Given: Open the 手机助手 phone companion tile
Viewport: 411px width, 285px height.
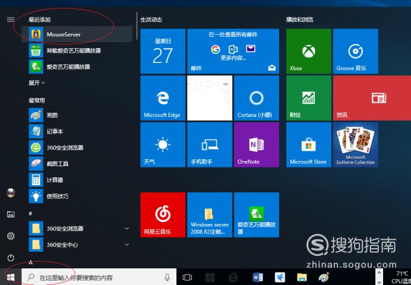Looking at the screenshot, I should (210, 145).
